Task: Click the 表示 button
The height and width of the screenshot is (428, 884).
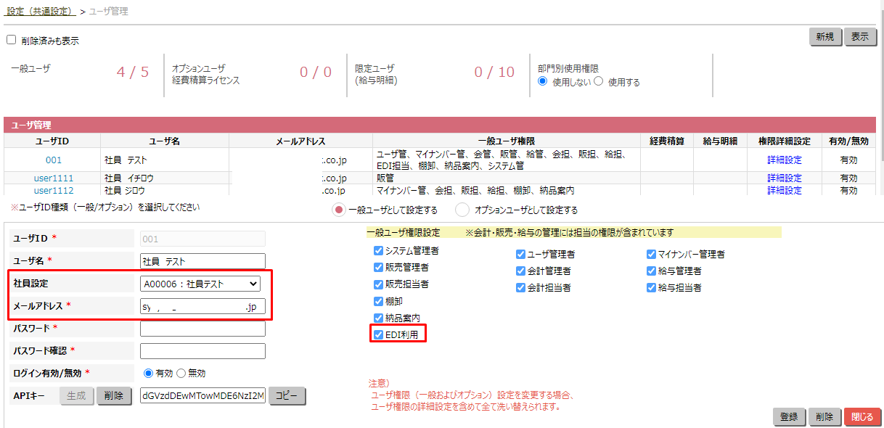Action: [859, 36]
